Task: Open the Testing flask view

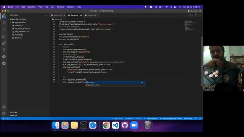Action: point(4,50)
